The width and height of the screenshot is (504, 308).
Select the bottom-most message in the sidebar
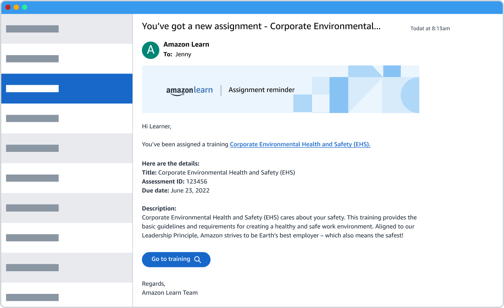coord(67,295)
